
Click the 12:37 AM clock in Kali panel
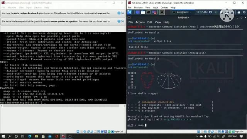pyautogui.click(x=202, y=12)
